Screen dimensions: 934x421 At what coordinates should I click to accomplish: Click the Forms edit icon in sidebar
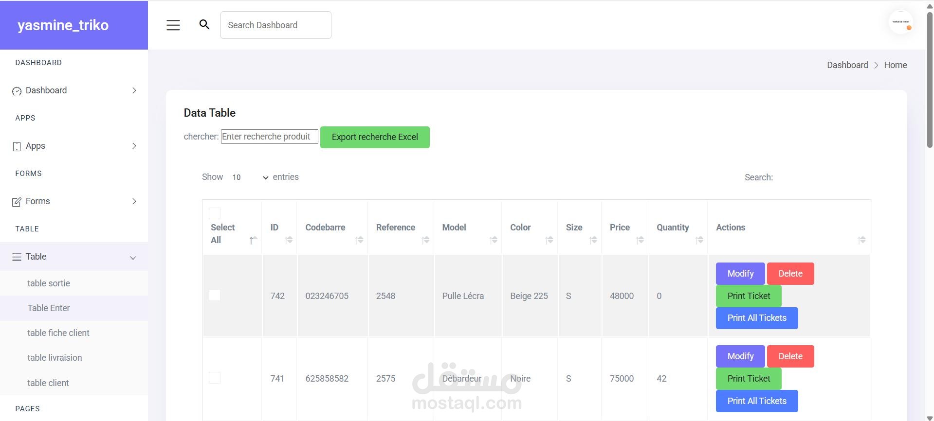point(17,202)
